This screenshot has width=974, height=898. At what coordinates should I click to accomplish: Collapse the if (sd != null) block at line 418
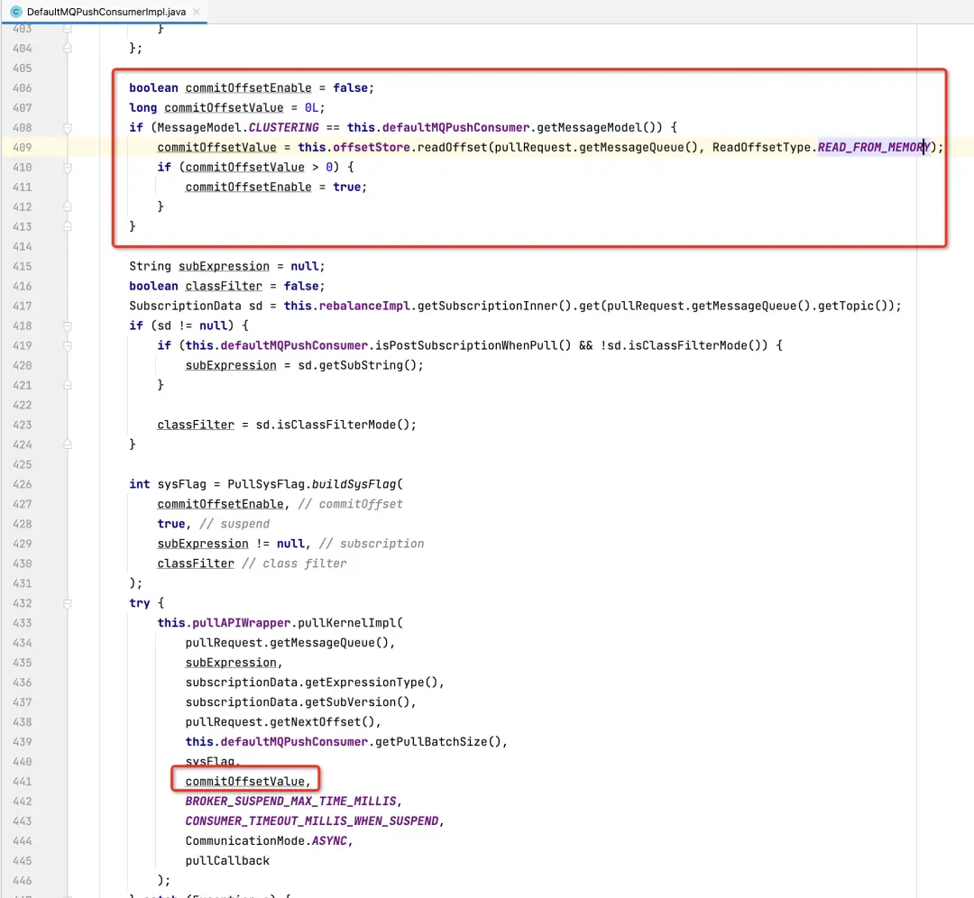pos(68,326)
